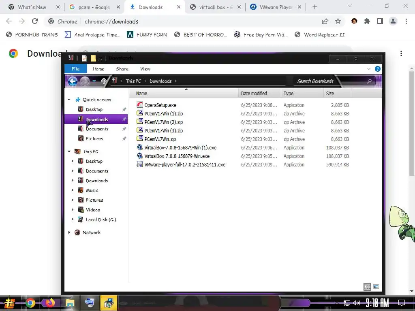Switch to the VMware Player Chrome tab
The image size is (415, 311).
tap(276, 7)
